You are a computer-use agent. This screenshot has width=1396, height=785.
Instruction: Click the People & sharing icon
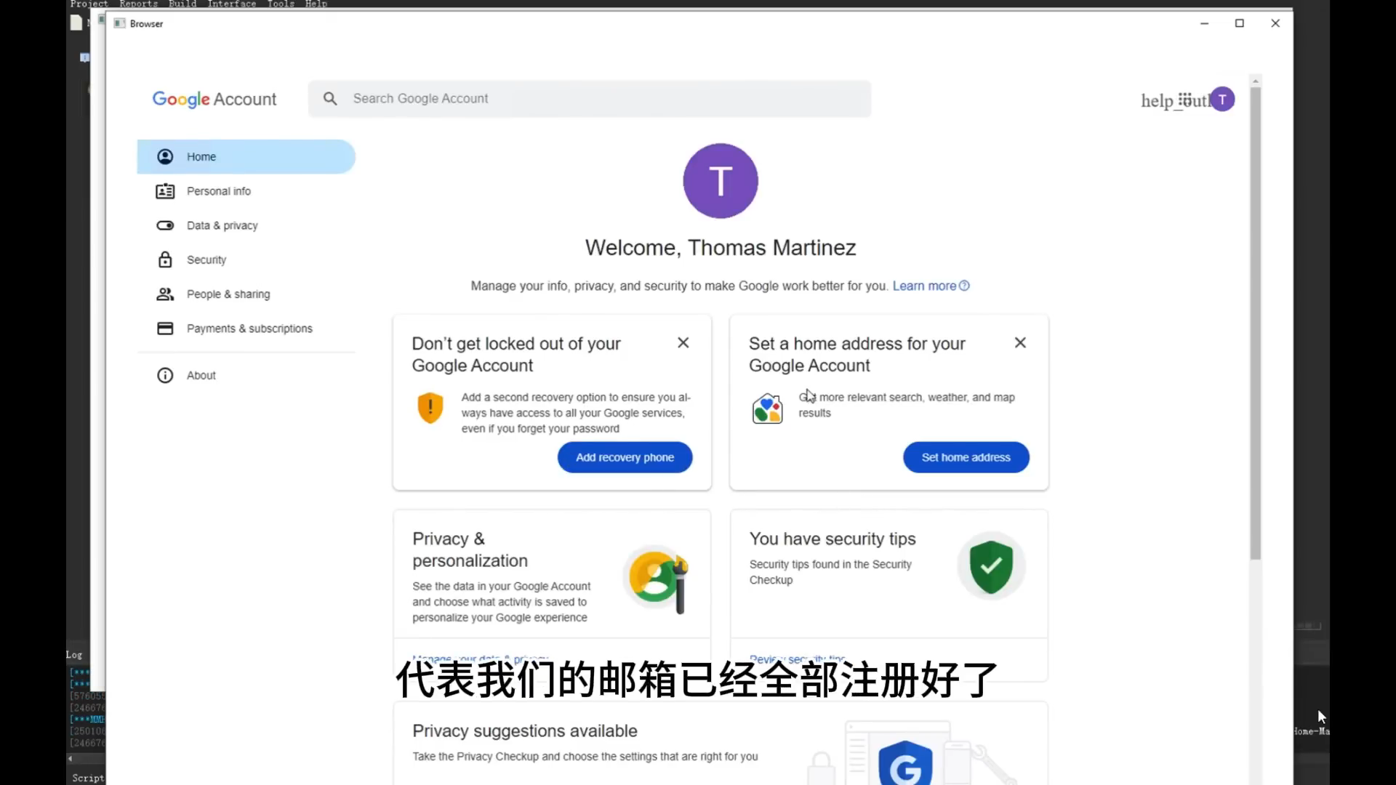[165, 294]
